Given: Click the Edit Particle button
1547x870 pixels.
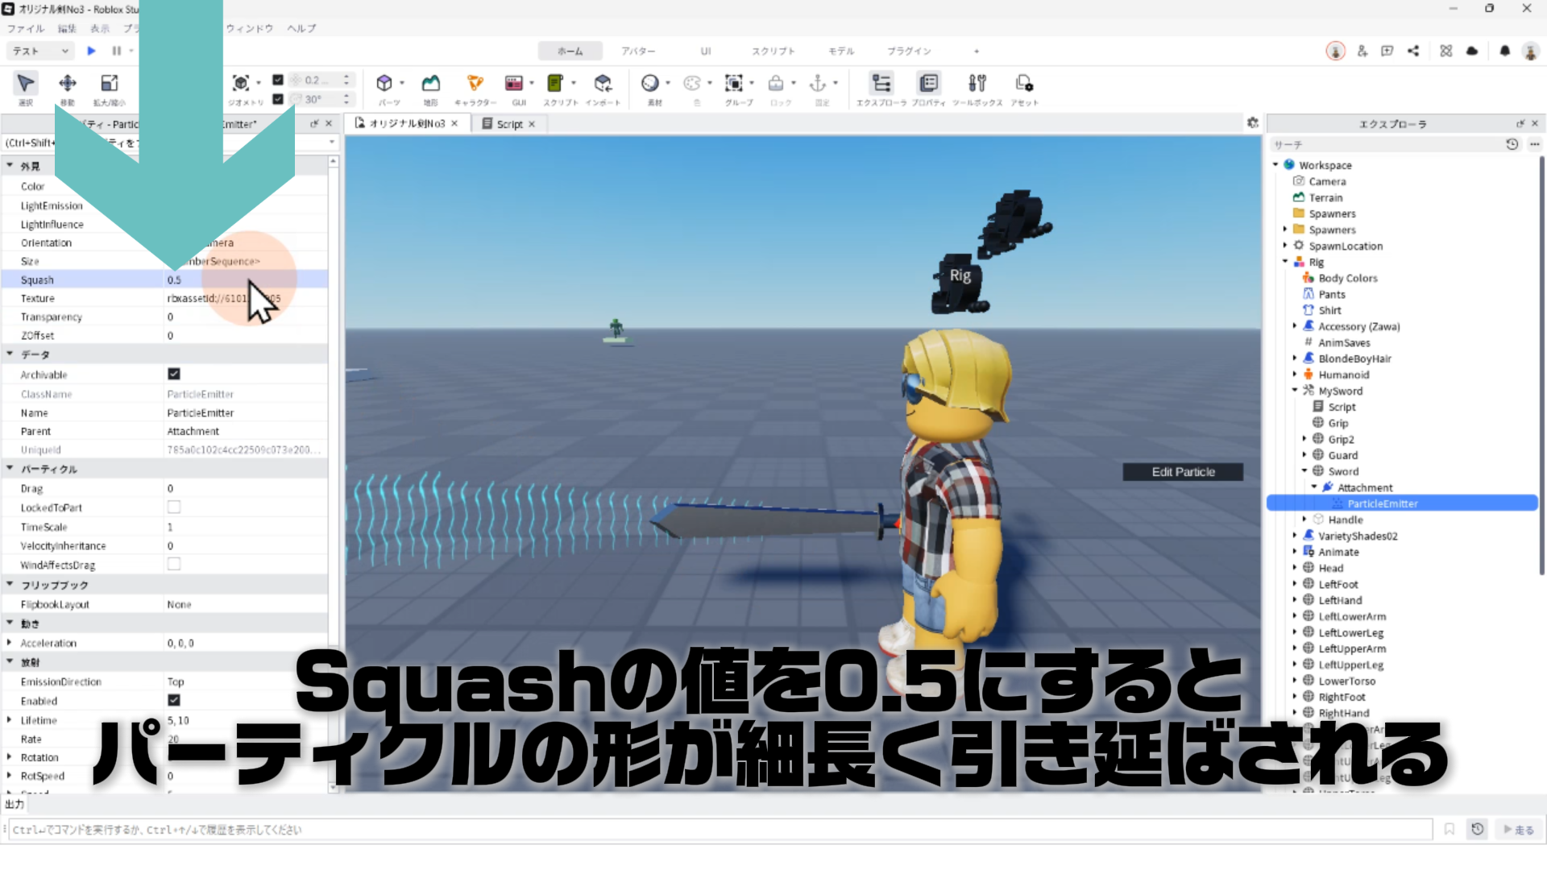Looking at the screenshot, I should (x=1182, y=472).
